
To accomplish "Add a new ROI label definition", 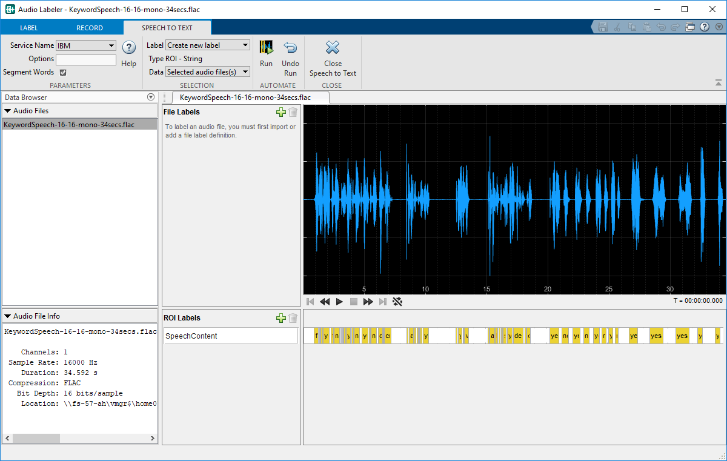I will [281, 318].
